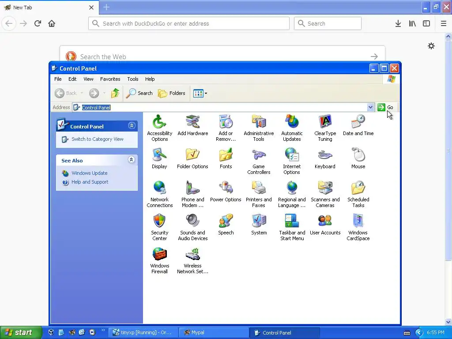Viewport: 452px width, 339px height.
Task: Open the View menu
Action: pyautogui.click(x=88, y=79)
